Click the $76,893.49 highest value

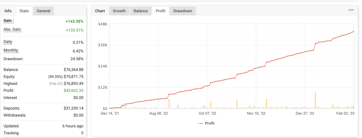click(73, 84)
